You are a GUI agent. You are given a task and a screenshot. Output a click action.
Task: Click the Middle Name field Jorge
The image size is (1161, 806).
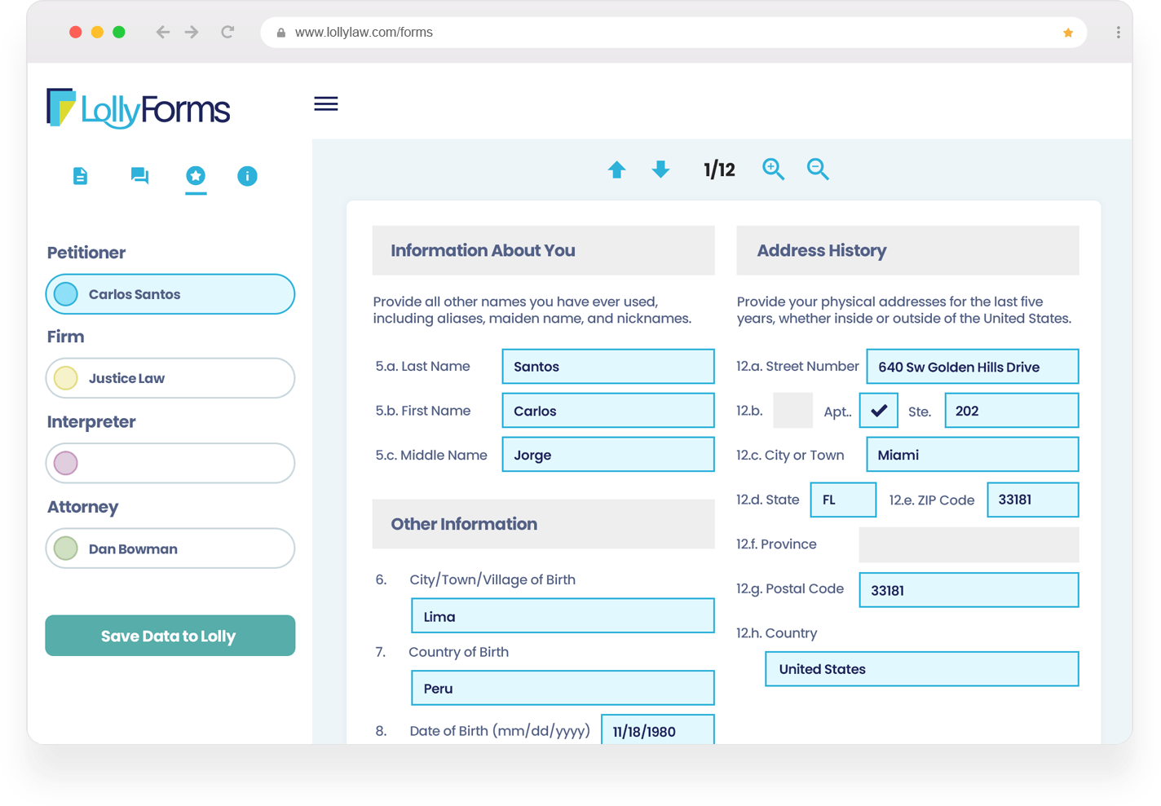(x=608, y=455)
